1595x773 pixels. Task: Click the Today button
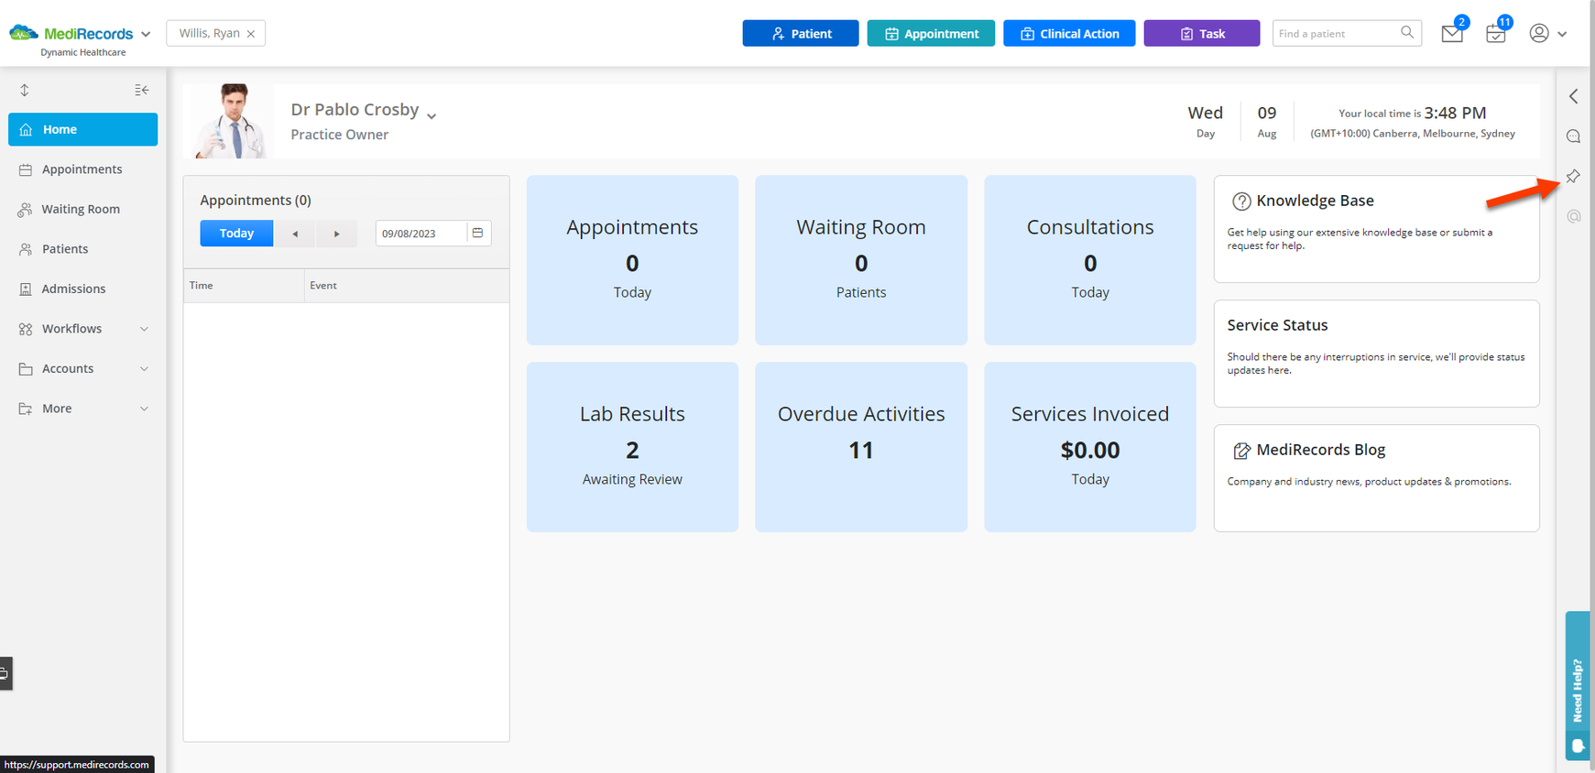236,234
